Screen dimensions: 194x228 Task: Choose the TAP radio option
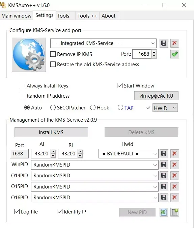[120, 108]
